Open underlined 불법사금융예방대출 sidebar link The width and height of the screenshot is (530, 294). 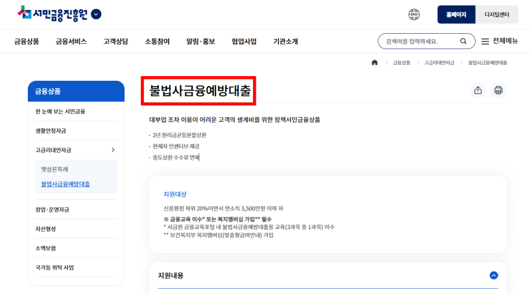click(x=65, y=184)
